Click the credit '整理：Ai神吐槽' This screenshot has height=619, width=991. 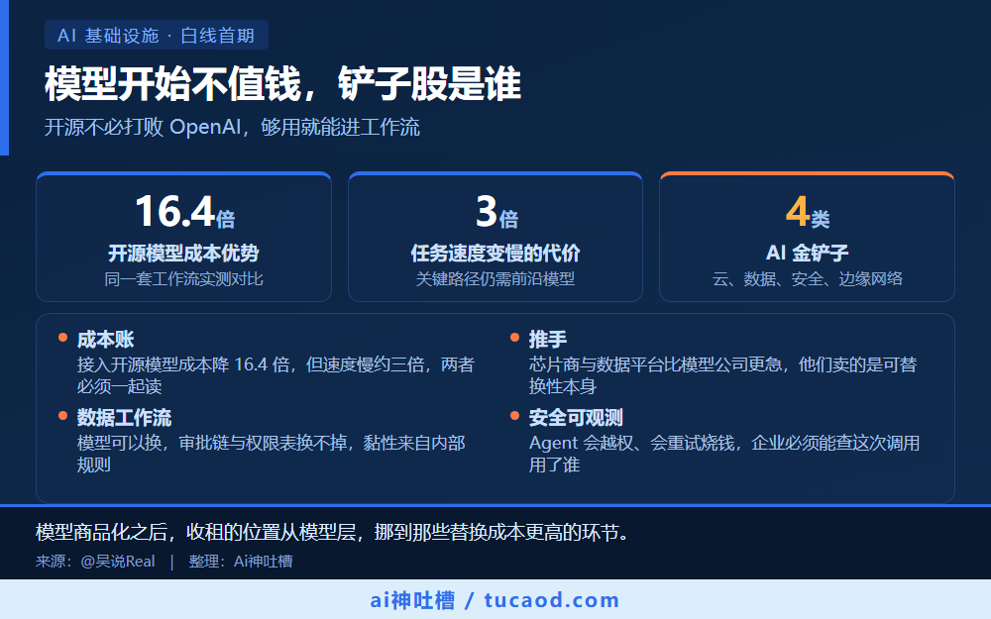[241, 562]
